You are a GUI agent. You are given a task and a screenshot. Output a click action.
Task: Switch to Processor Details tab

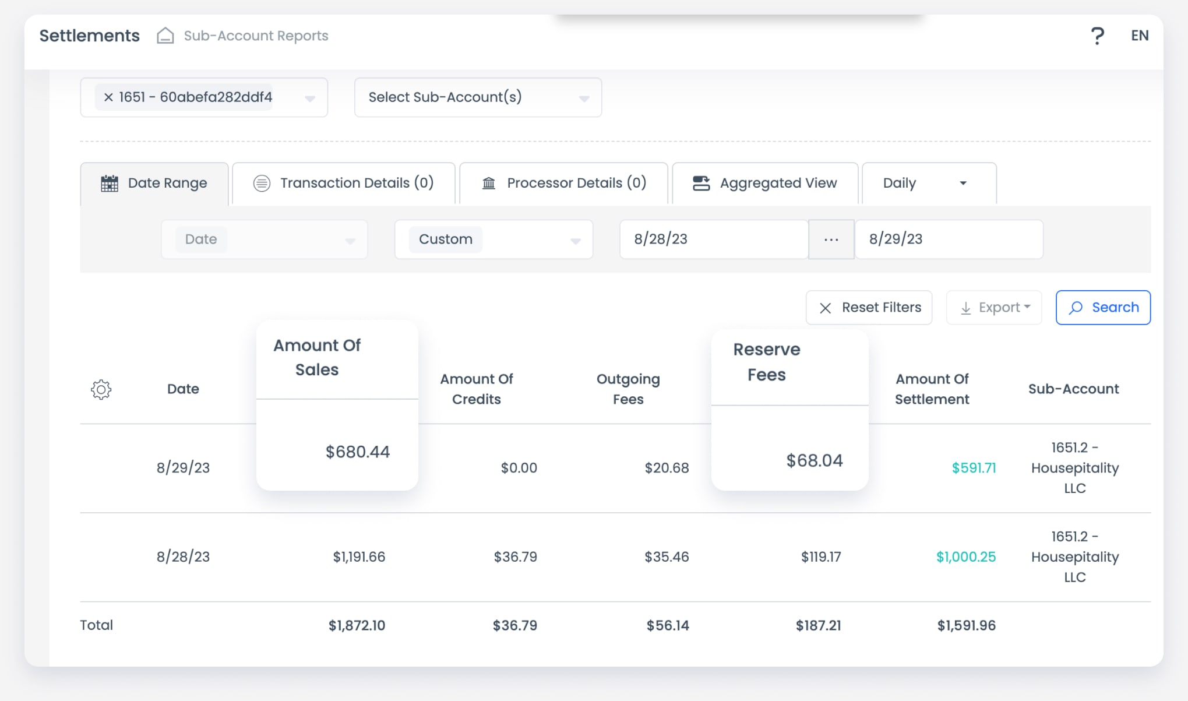click(x=576, y=184)
